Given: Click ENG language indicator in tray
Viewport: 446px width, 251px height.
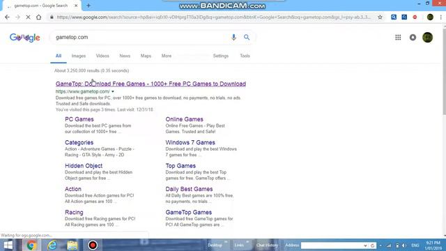Looking at the screenshot, I should [415, 245].
